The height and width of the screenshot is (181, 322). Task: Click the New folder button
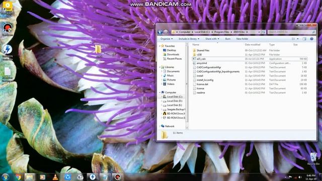242,39
